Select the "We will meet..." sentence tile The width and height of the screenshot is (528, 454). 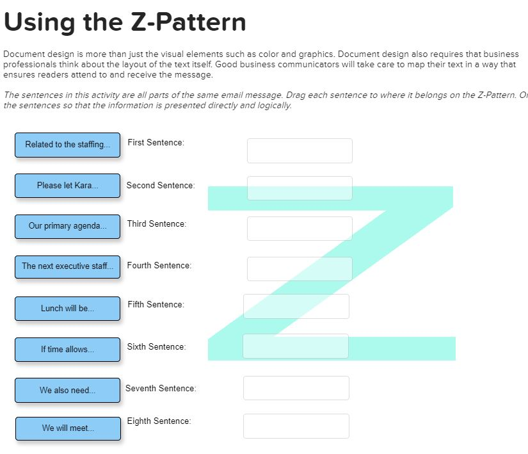(x=67, y=428)
